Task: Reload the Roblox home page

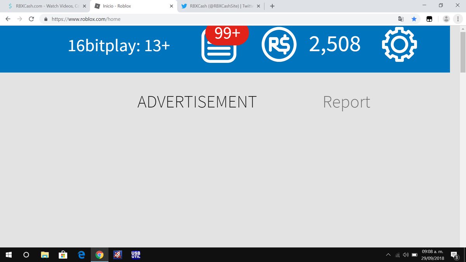Action: [x=31, y=19]
